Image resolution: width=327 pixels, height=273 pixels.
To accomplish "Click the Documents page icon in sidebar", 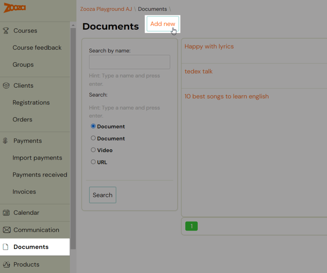I will click(x=6, y=247).
